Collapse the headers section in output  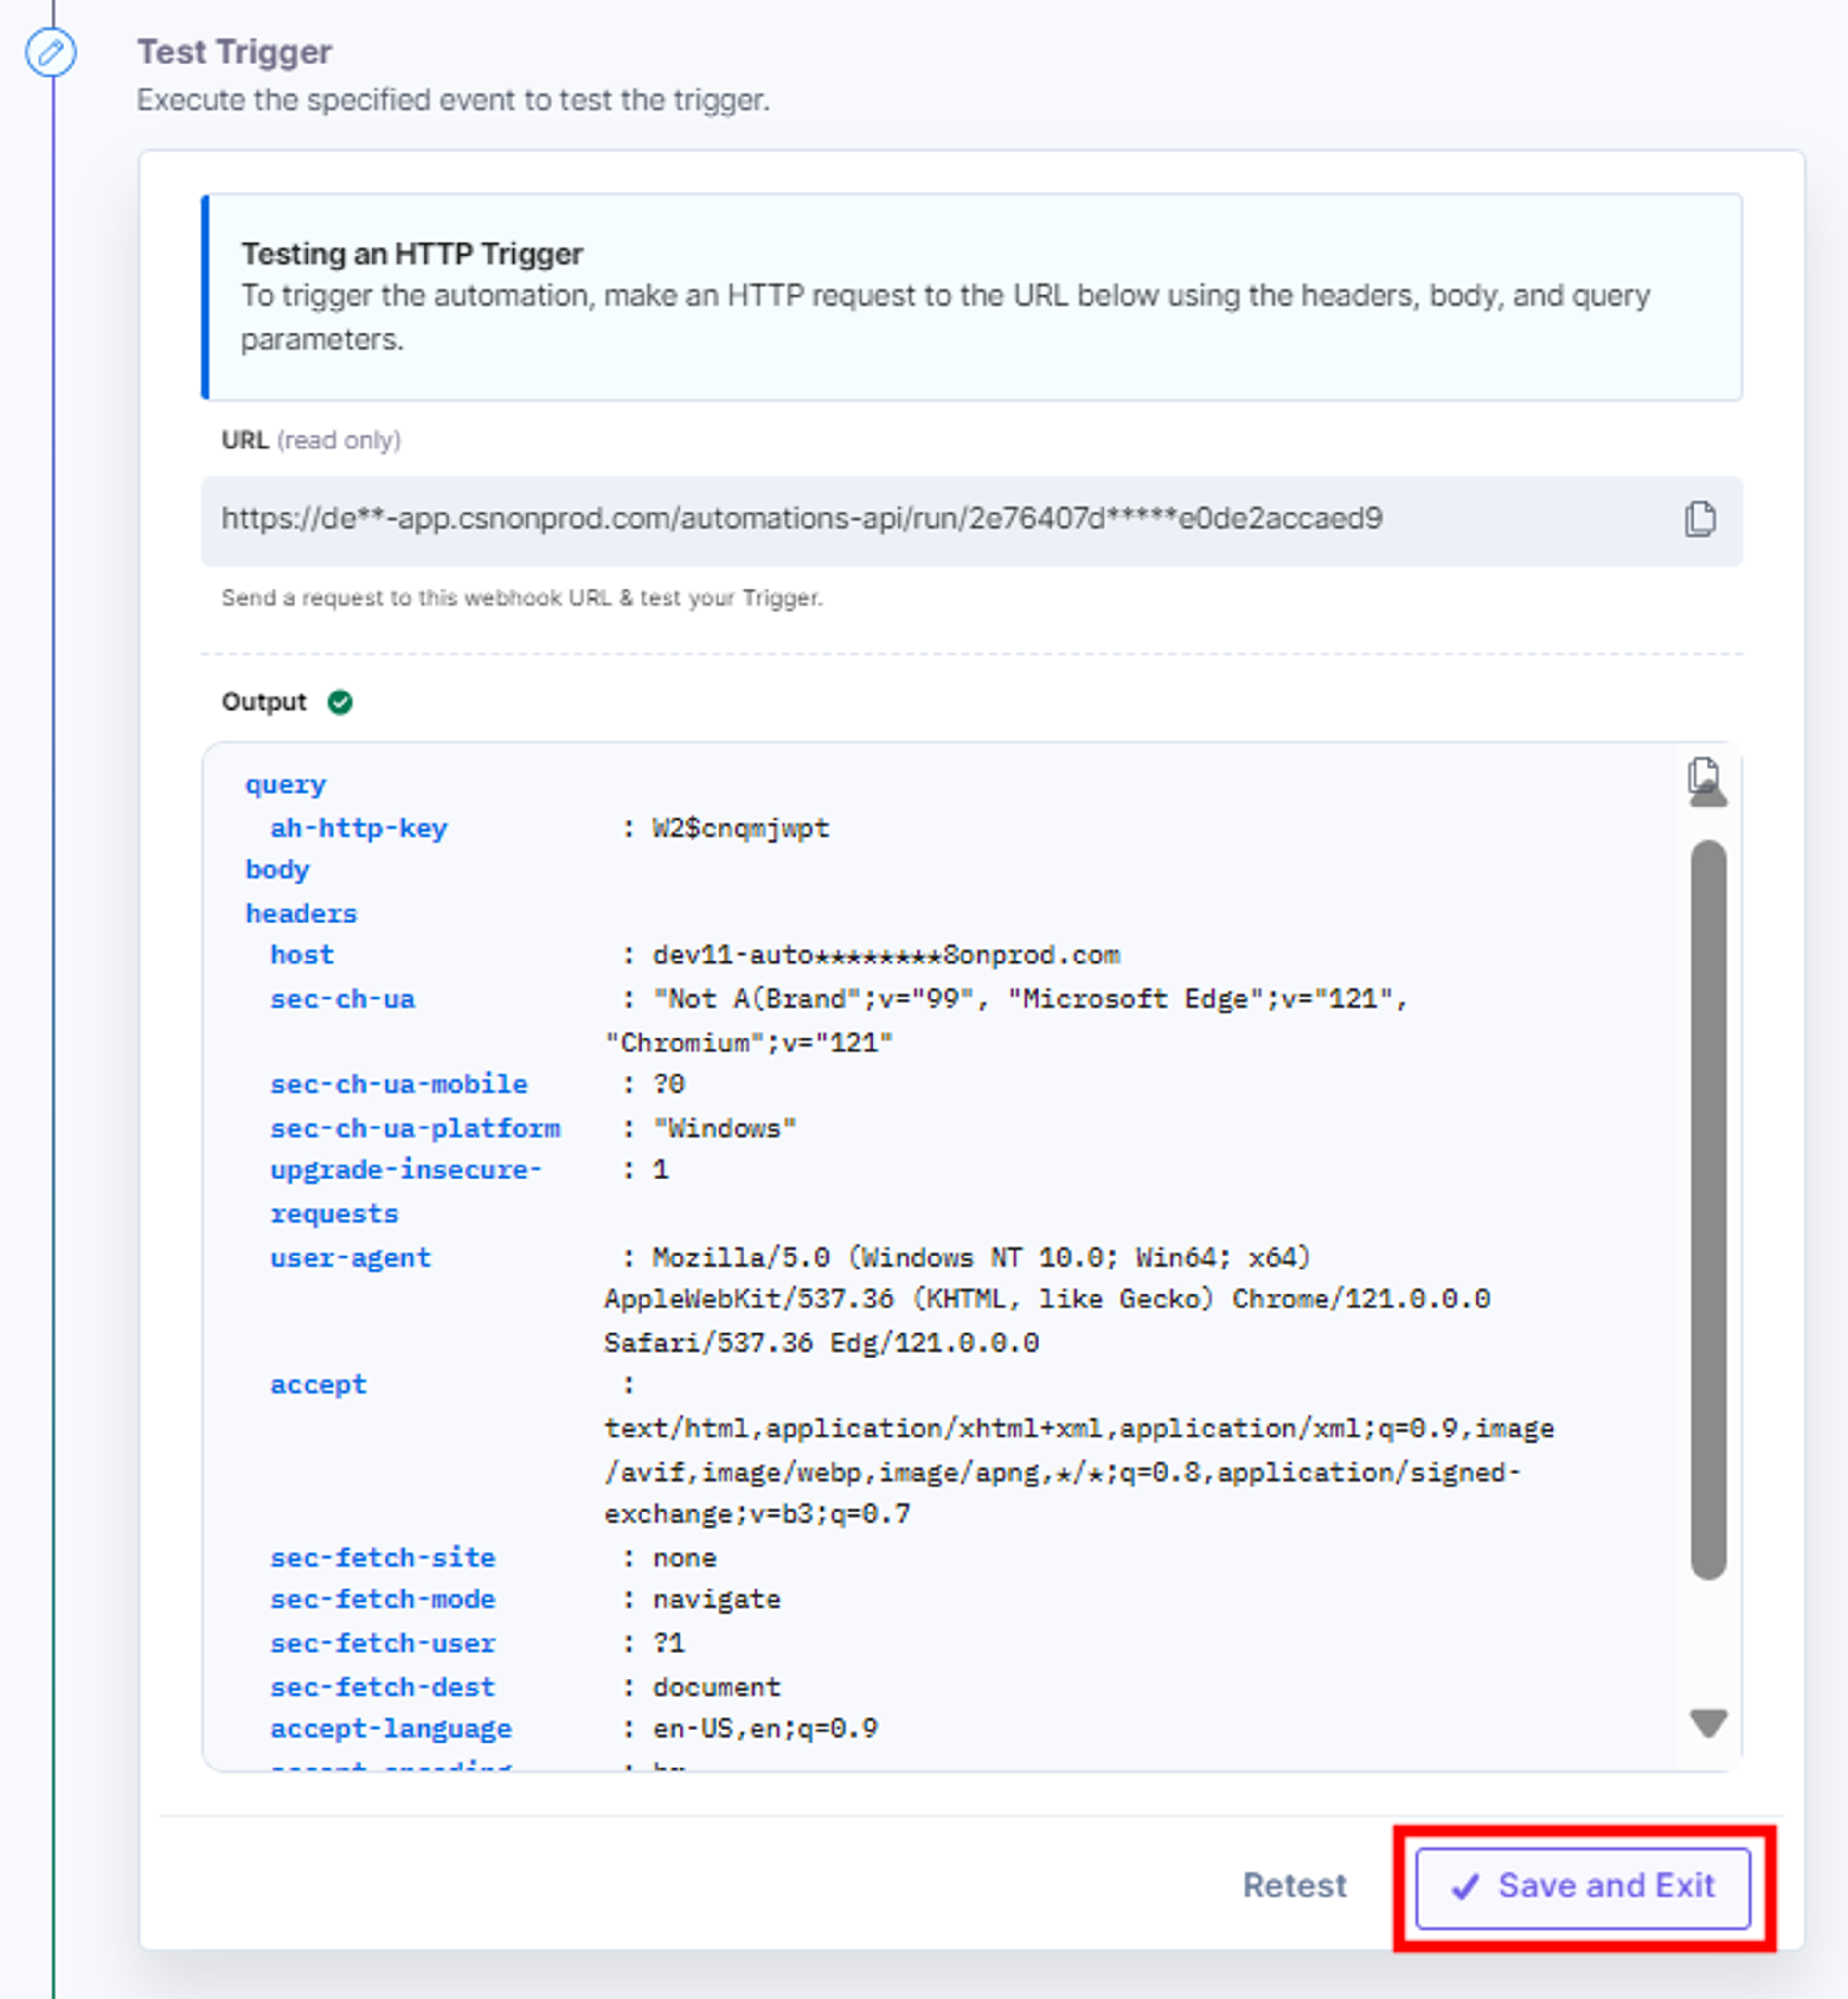(x=301, y=913)
